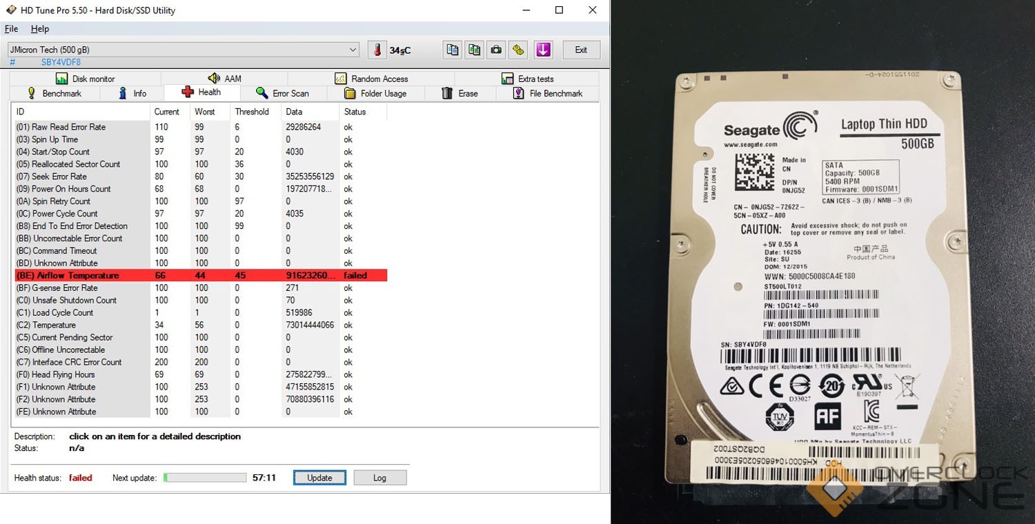Click the "57:11" next update countdown
Viewport: 1035px width, 524px height.
(264, 478)
